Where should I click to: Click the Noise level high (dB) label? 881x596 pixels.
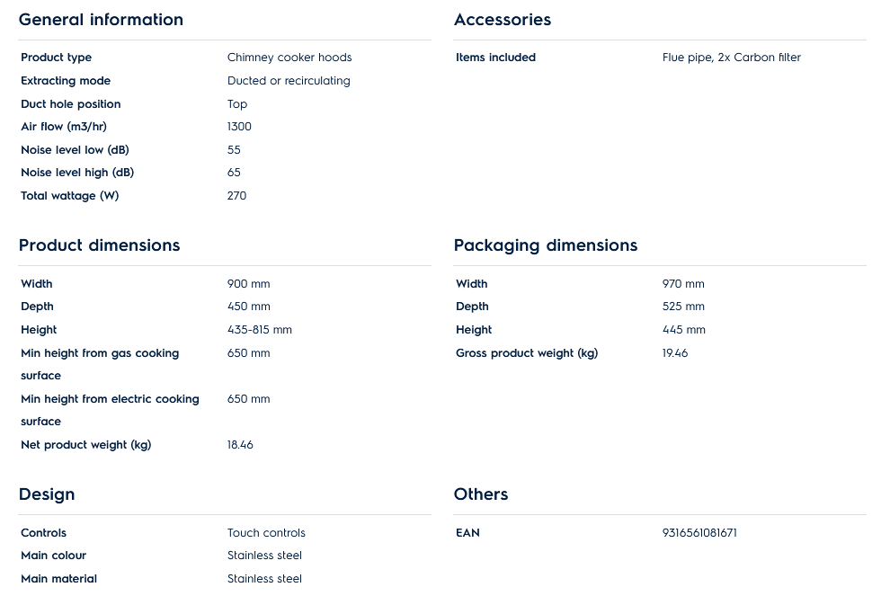(77, 173)
